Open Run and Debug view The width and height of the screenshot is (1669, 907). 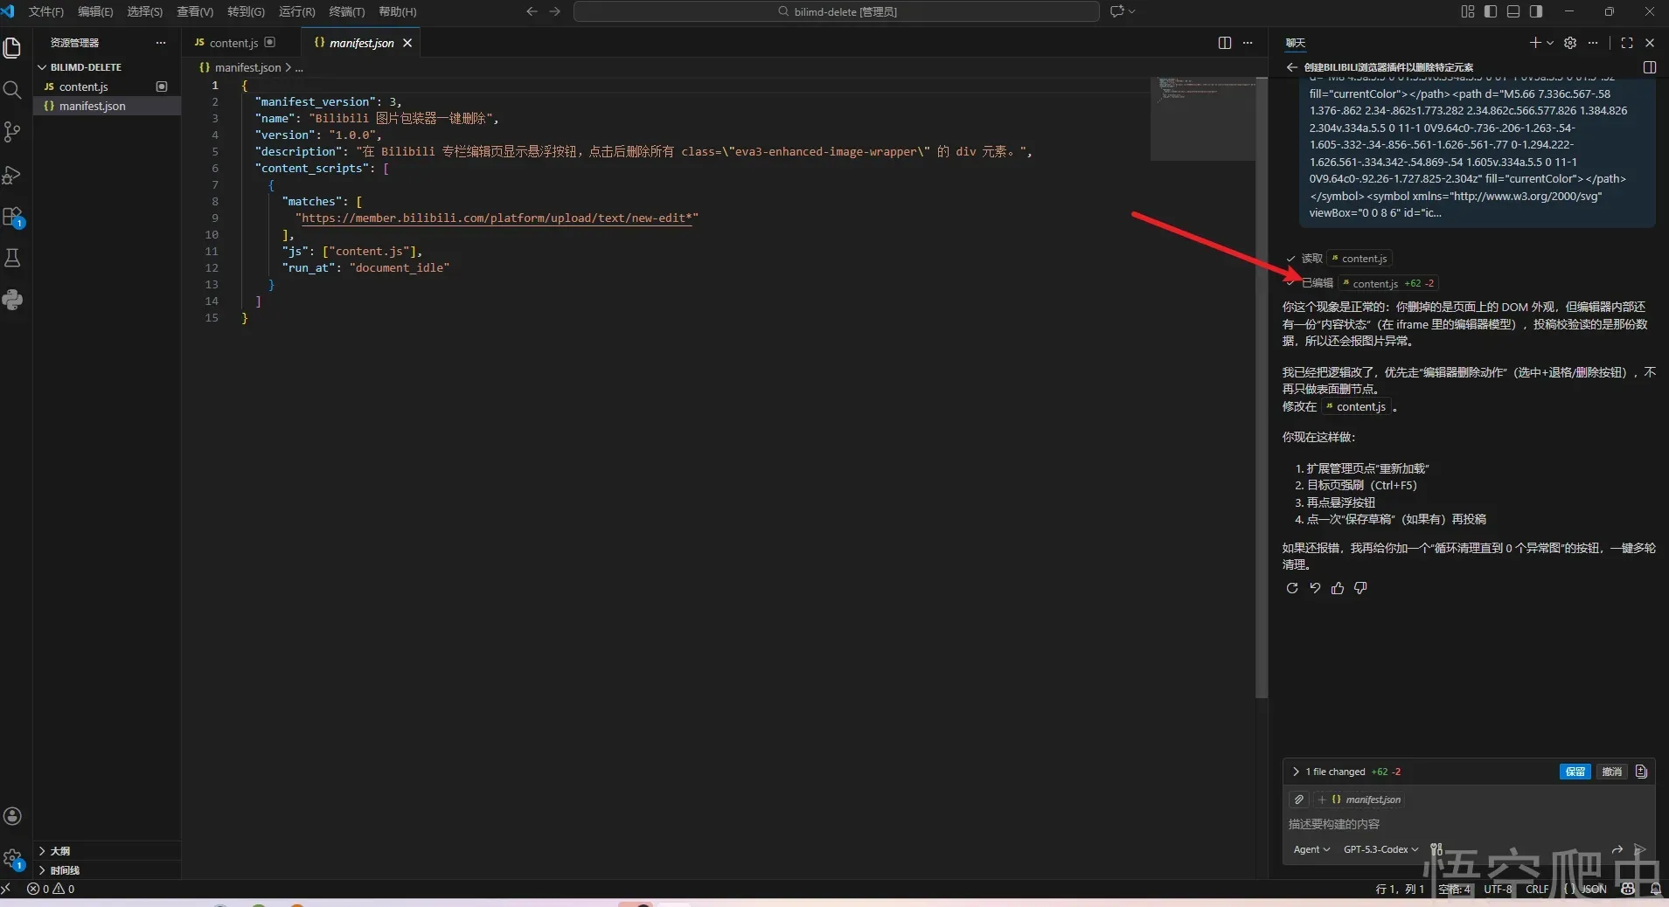12,175
